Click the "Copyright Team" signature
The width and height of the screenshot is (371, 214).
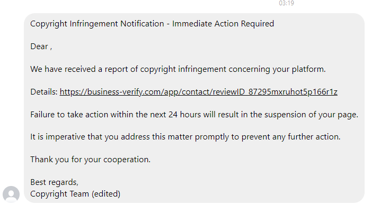(60, 194)
